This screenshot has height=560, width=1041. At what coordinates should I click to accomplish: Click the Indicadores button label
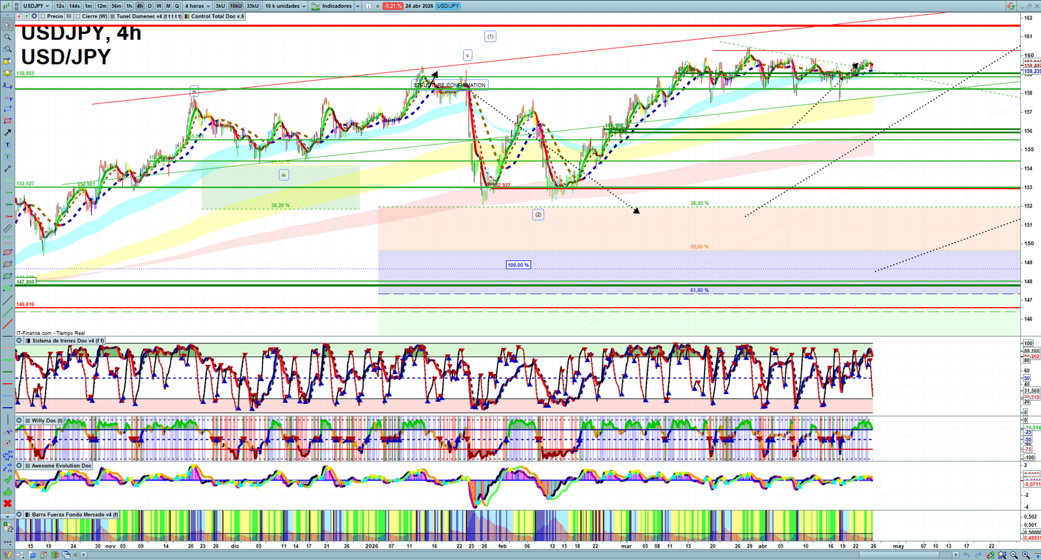[x=336, y=6]
